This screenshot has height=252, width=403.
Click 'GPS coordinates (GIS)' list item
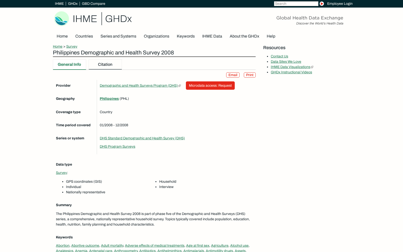click(84, 181)
